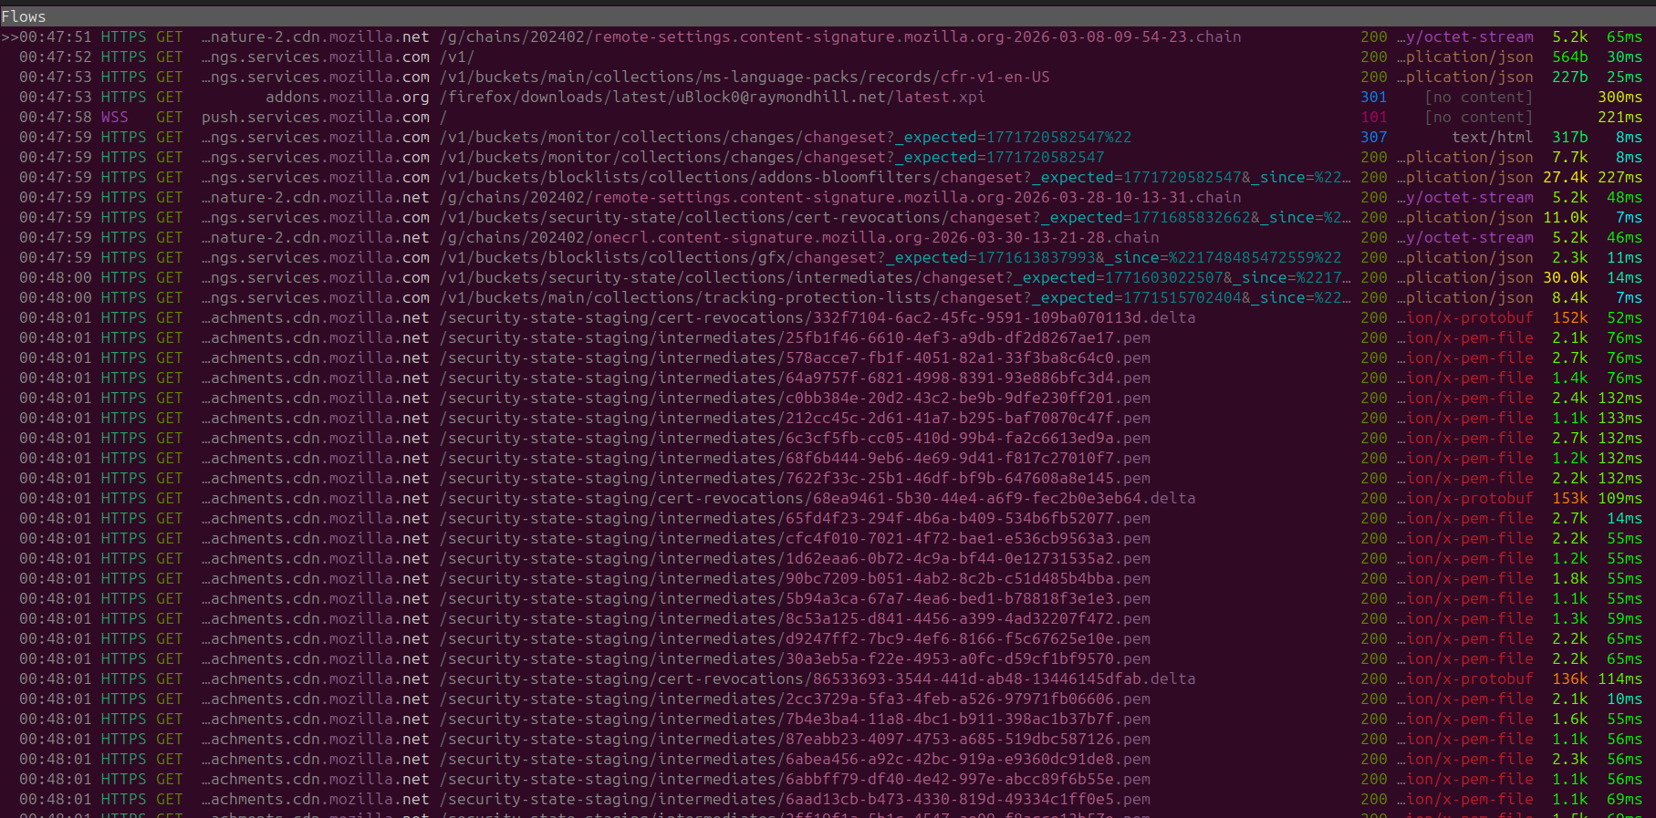
Task: Select the intermediates 212cc45c pem flow
Action: (828, 418)
